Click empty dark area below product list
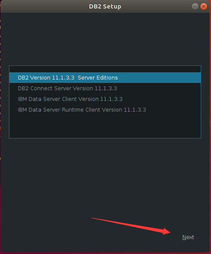Image resolution: width=211 pixels, height=254 pixels. [105, 177]
